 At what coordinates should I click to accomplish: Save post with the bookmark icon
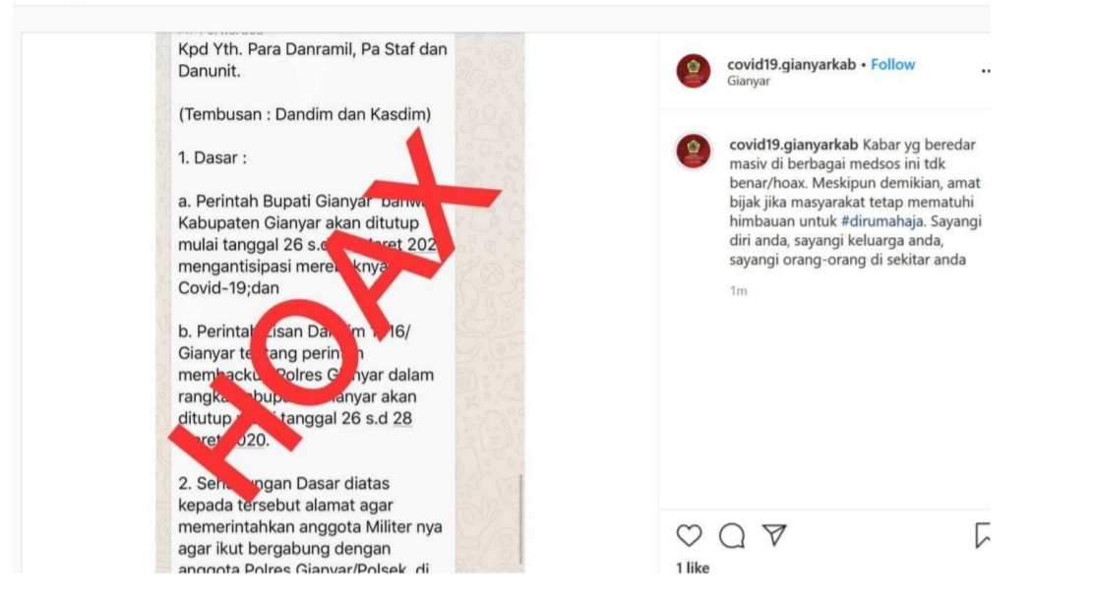point(982,535)
